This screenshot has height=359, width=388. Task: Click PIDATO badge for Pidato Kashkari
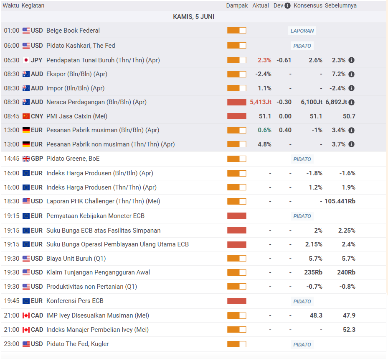(x=302, y=46)
